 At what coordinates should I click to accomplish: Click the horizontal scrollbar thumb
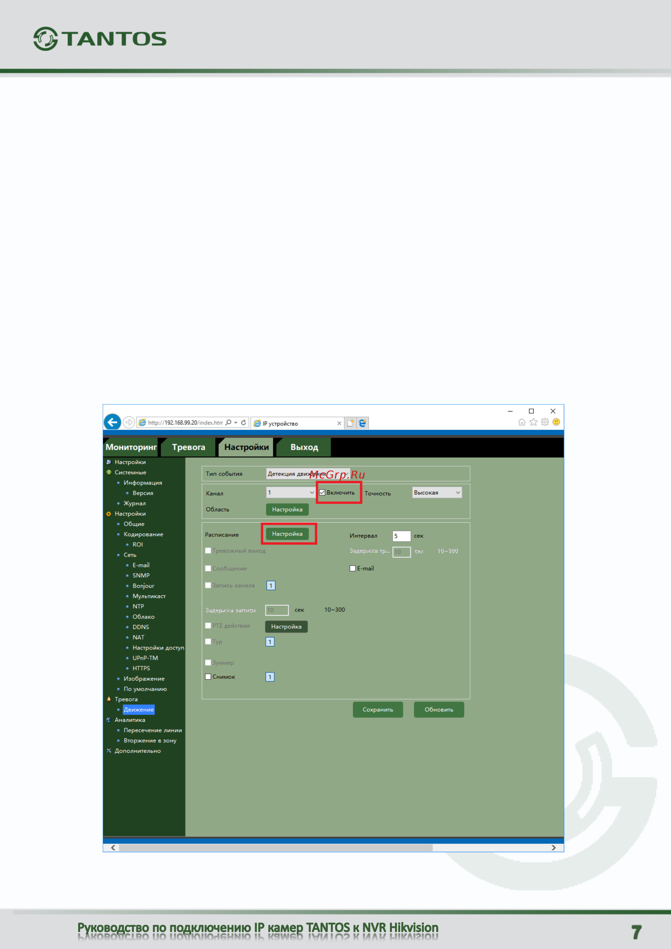tap(276, 848)
